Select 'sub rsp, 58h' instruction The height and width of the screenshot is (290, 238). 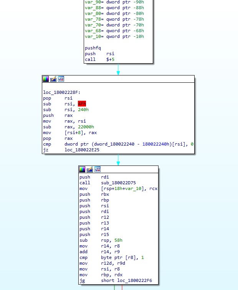click(101, 240)
